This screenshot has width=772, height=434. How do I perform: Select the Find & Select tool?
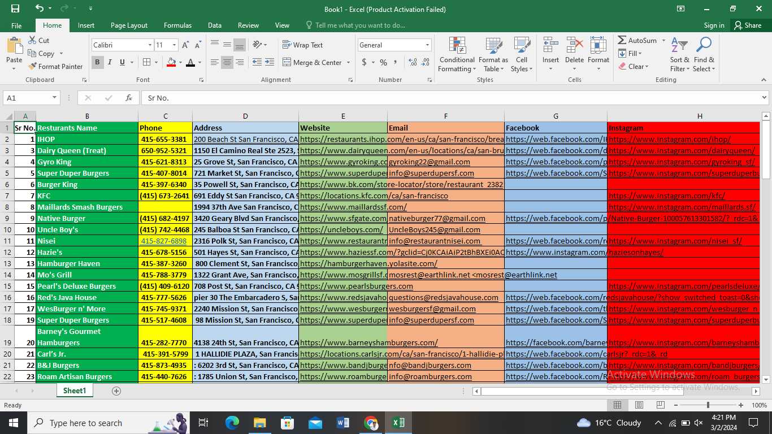704,55
